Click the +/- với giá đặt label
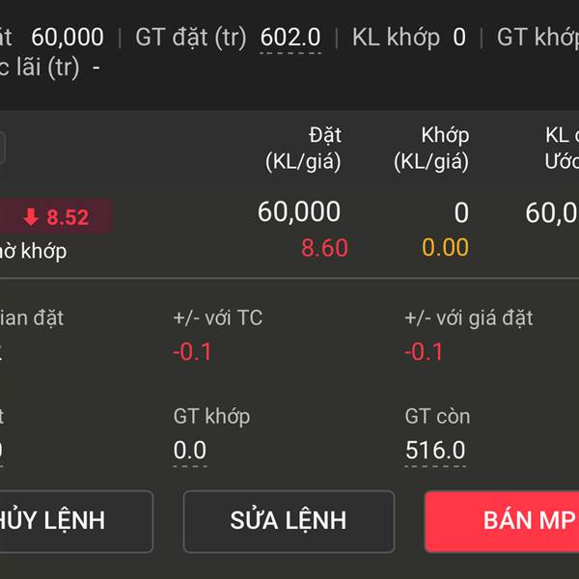Viewport: 579px width, 579px height. (469, 318)
